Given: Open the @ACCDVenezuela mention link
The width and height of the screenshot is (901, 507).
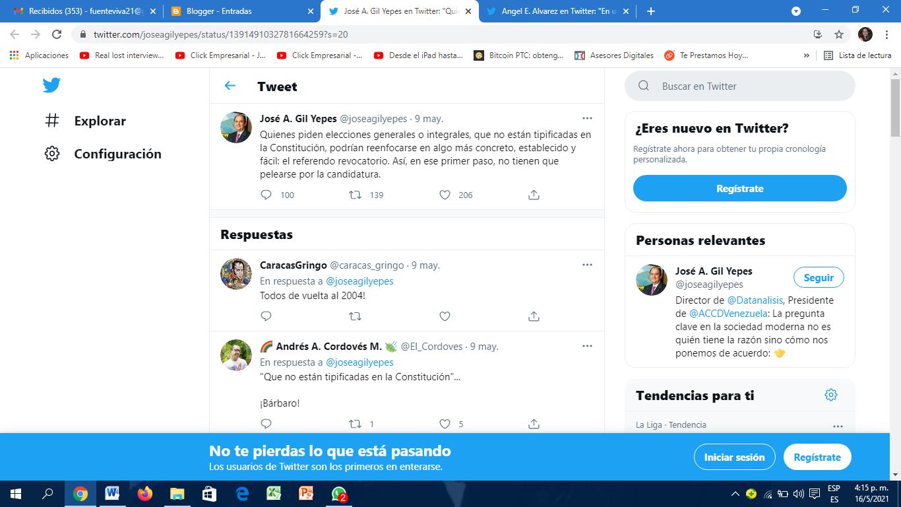Looking at the screenshot, I should click(728, 313).
